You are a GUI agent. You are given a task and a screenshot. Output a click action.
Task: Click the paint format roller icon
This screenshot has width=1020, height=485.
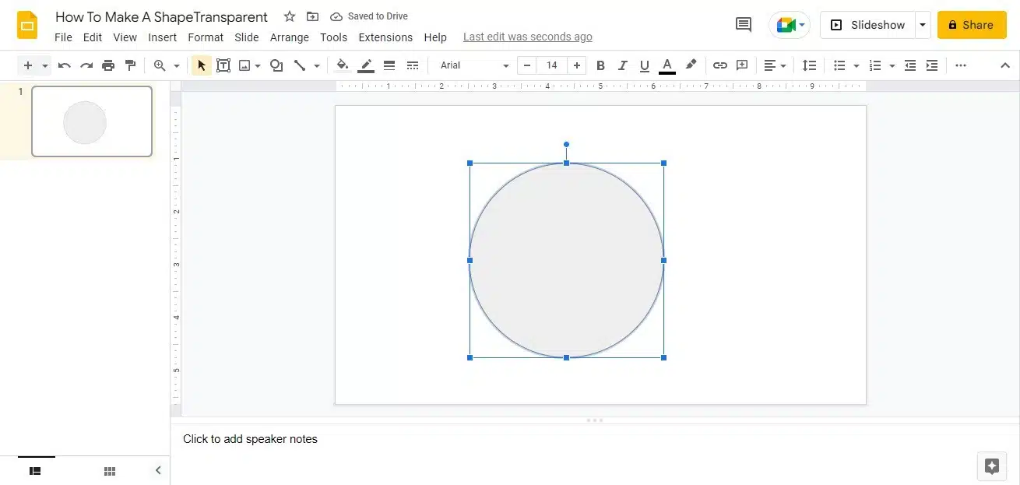click(130, 65)
